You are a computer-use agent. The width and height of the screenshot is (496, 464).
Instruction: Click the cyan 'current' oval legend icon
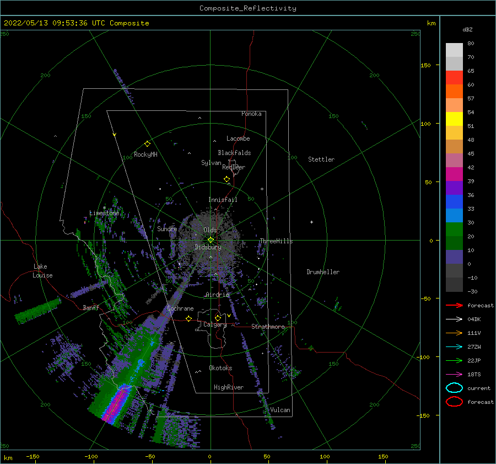click(454, 388)
